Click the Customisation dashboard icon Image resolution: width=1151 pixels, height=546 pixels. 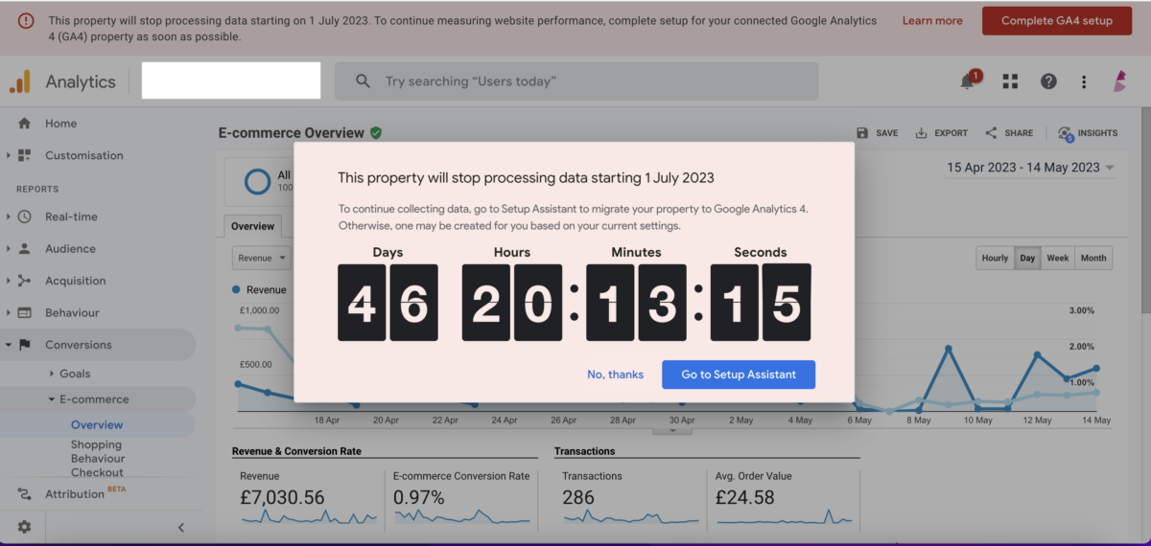point(24,155)
